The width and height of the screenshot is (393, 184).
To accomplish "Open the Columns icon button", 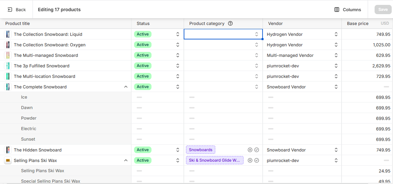I will coord(337,10).
